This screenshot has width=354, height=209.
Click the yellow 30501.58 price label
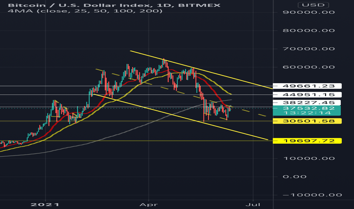307,121
